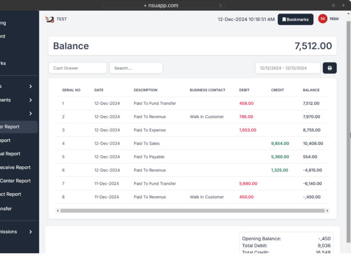Open a new browser tab with plus icon
This screenshot has width=351, height=259.
(x=343, y=5)
